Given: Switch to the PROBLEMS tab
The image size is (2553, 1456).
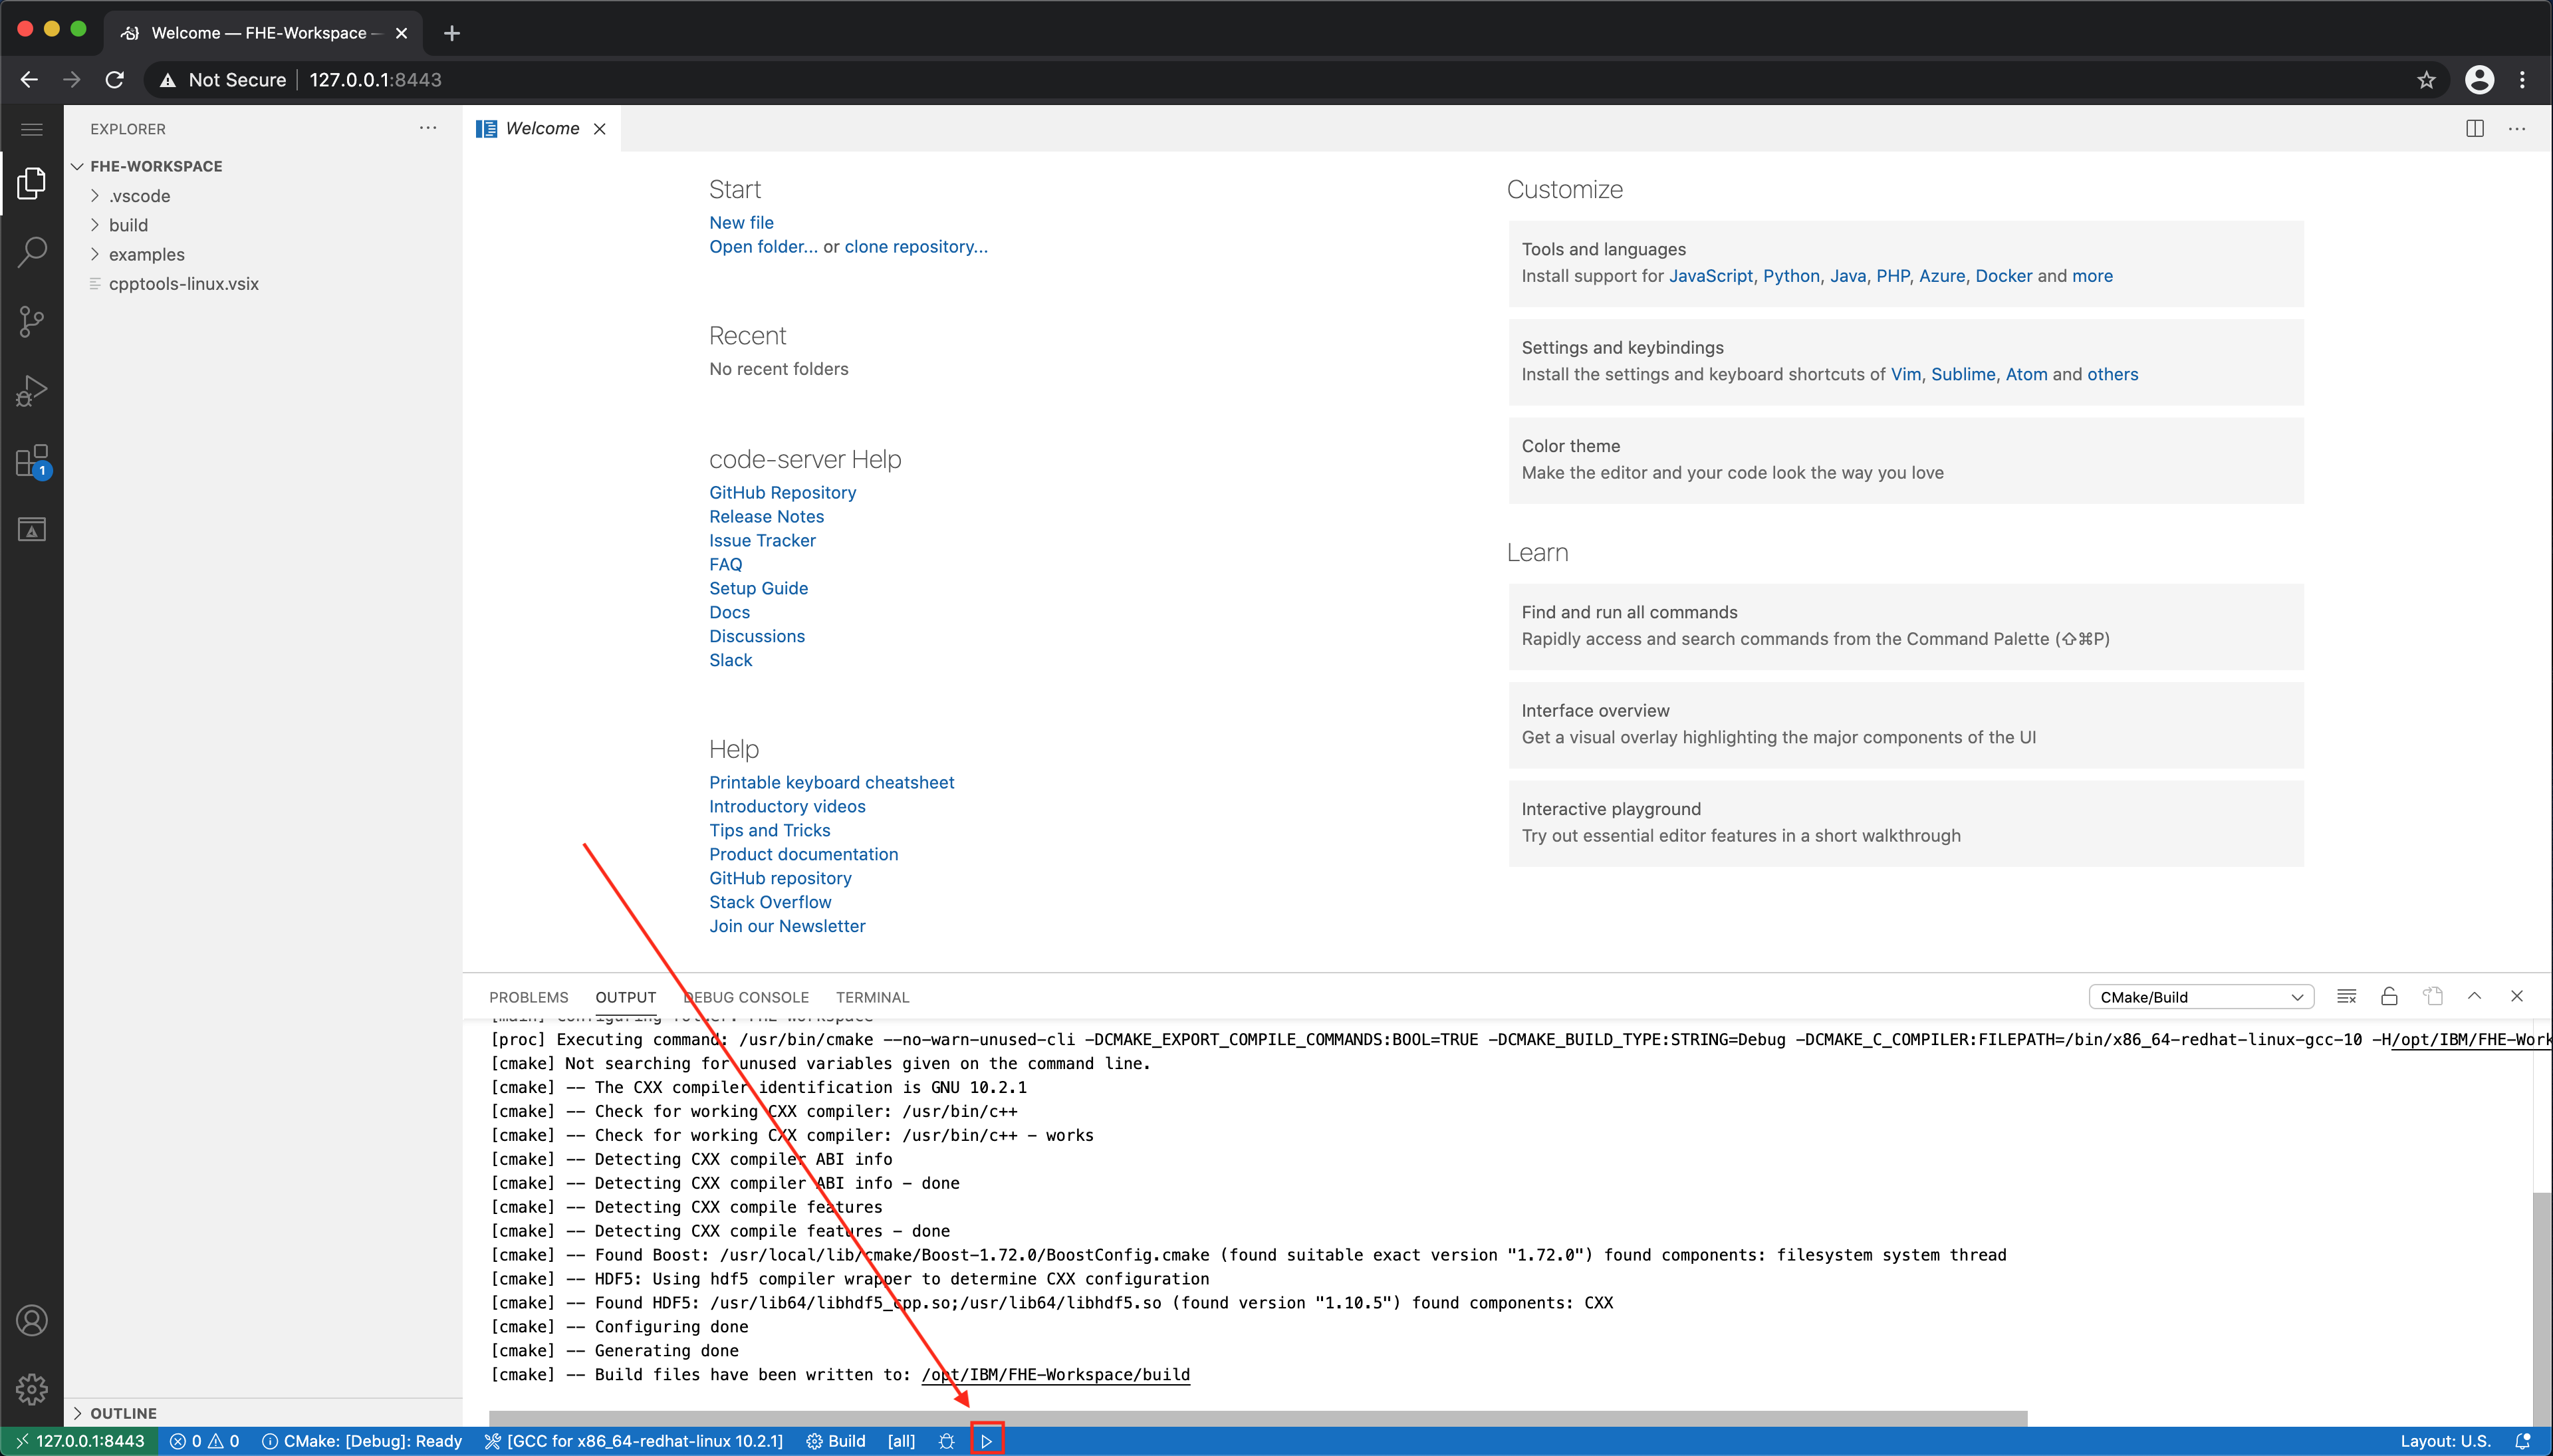Looking at the screenshot, I should click(528, 997).
